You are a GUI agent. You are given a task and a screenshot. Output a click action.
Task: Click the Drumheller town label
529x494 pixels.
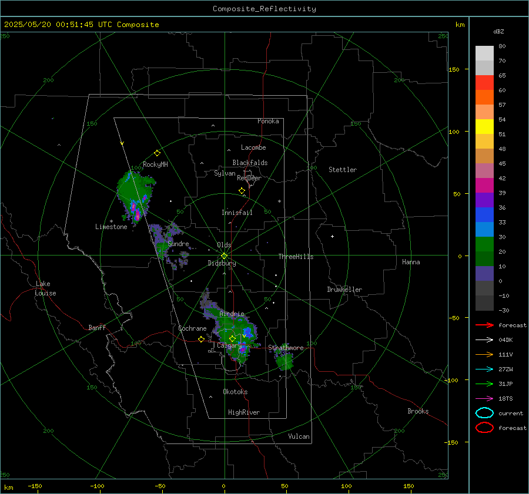tap(344, 290)
